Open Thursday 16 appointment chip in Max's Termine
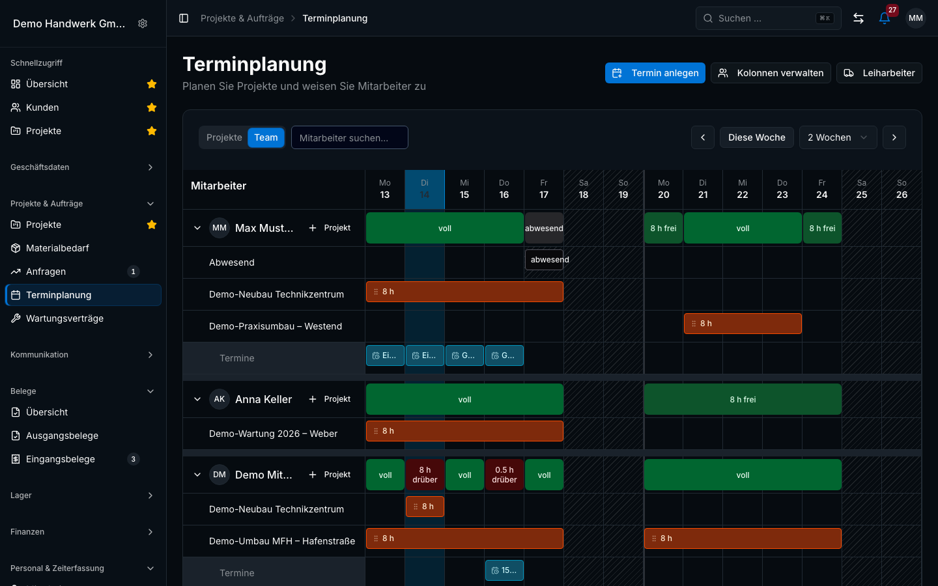The width and height of the screenshot is (938, 586). 504,356
